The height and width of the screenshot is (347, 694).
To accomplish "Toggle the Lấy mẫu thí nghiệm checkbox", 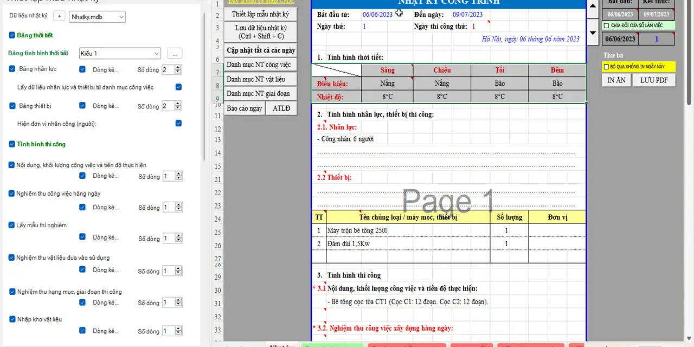I will (12, 225).
